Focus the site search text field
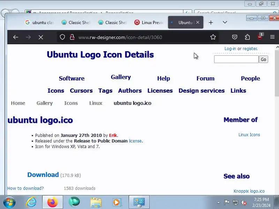Image resolution: width=279 pixels, height=209 pixels. pos(236,59)
